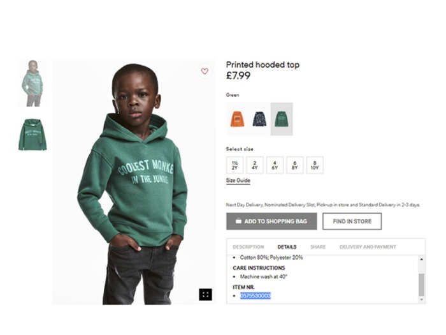Click Add to Shopping Bag button
The image size is (446, 335).
271,221
